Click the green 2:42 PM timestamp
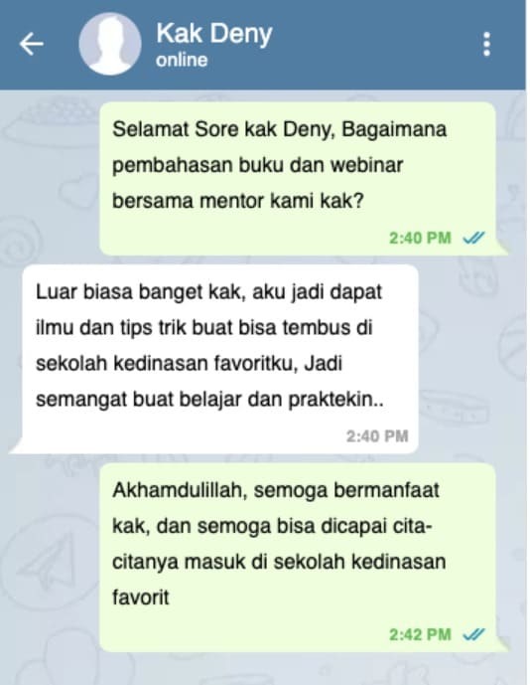Viewport: 530px width, 685px height. point(420,634)
